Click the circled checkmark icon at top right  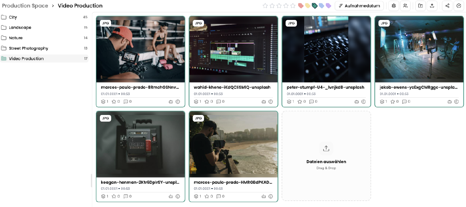tap(459, 6)
